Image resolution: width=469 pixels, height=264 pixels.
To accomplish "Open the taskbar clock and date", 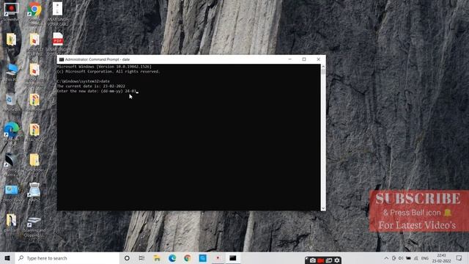I will point(441,258).
